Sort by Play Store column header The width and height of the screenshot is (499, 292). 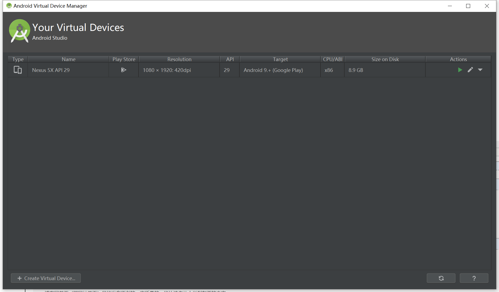point(124,59)
